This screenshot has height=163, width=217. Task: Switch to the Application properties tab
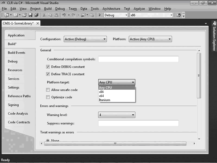coord(20,36)
